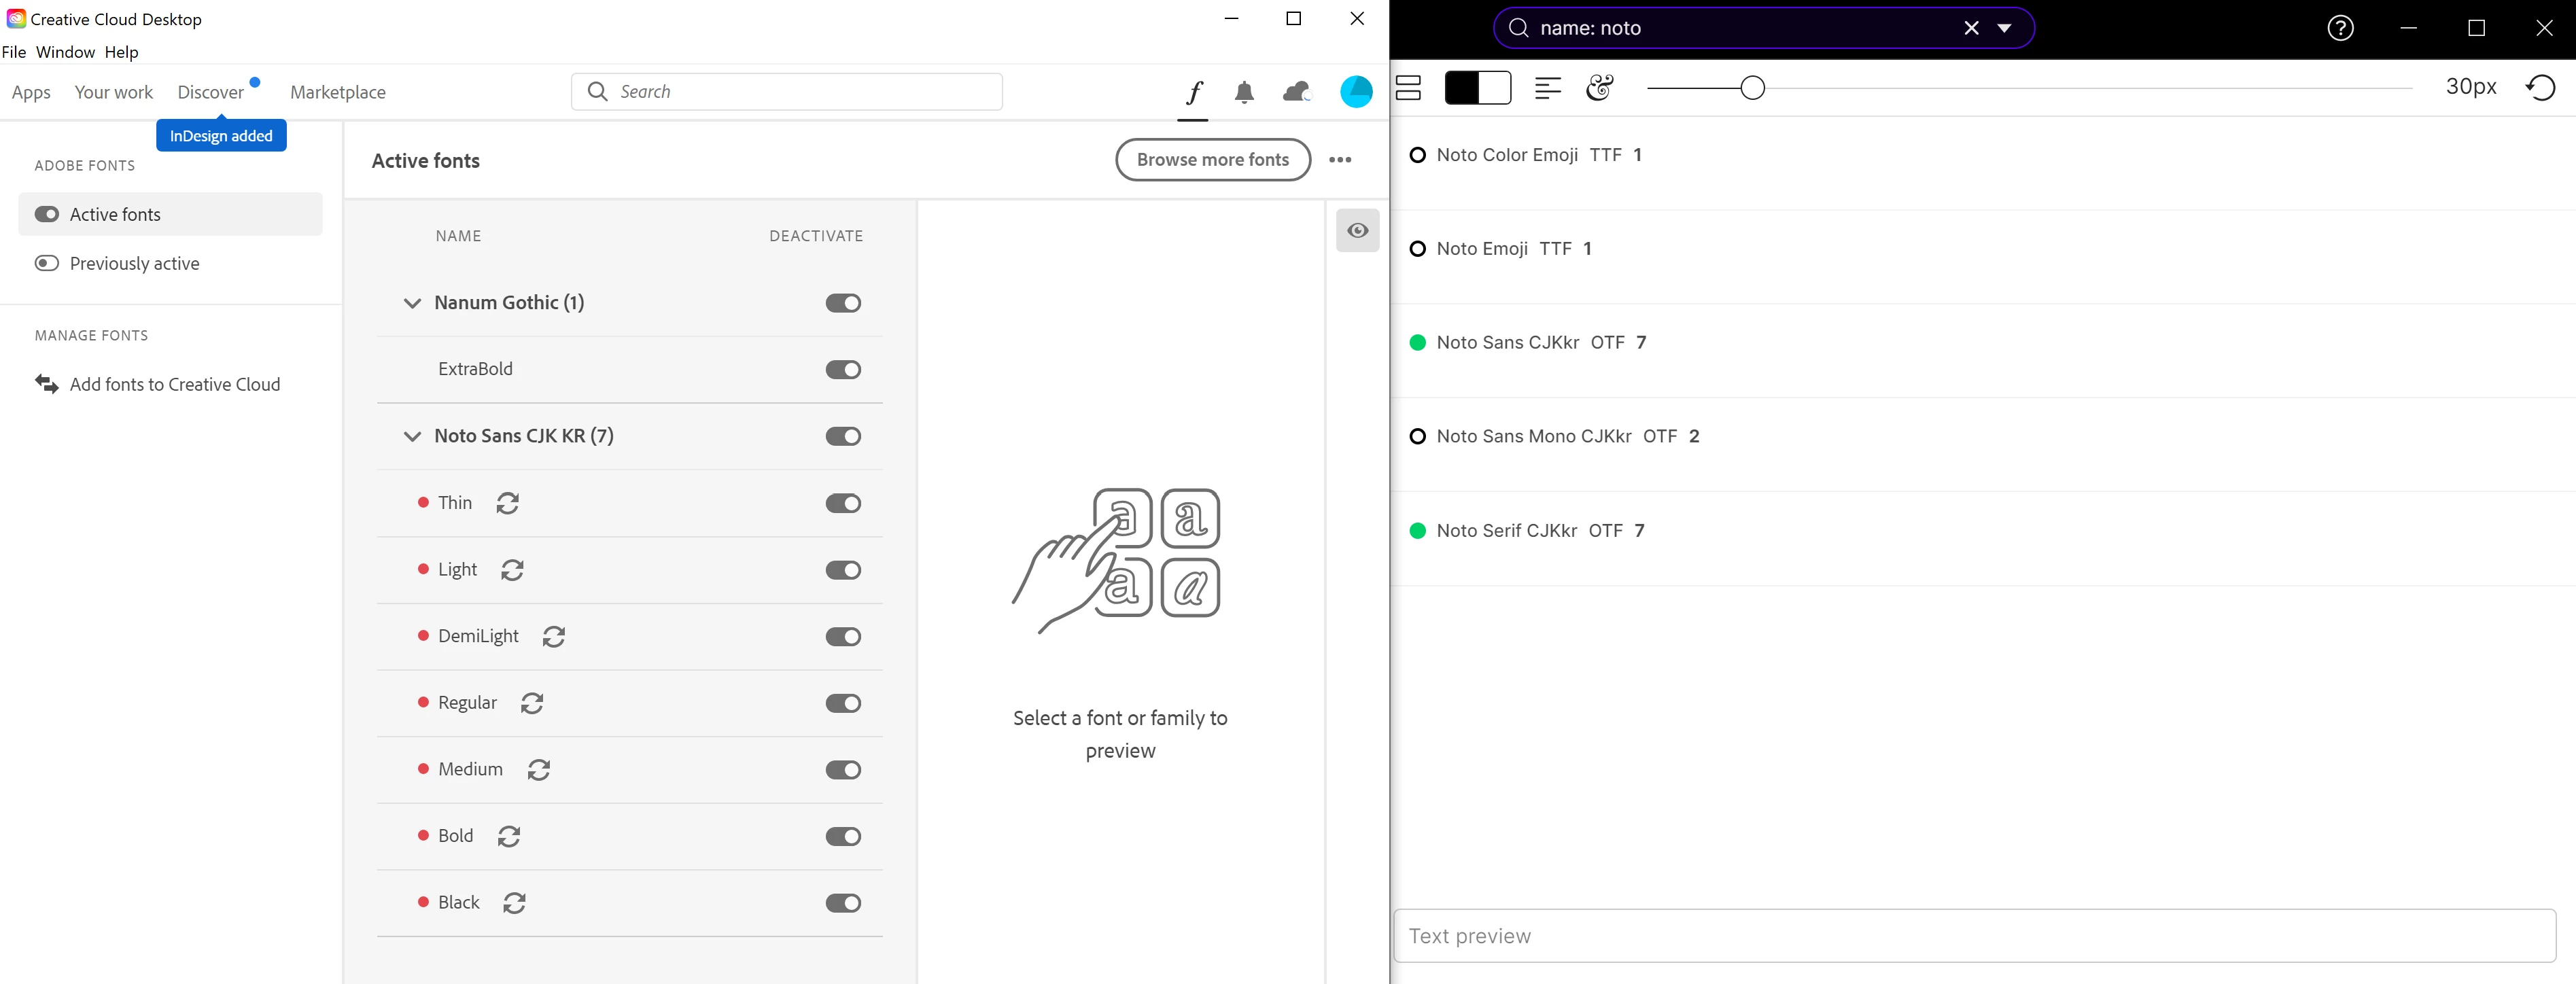Collapse the Nanum Gothic family

[x=412, y=303]
